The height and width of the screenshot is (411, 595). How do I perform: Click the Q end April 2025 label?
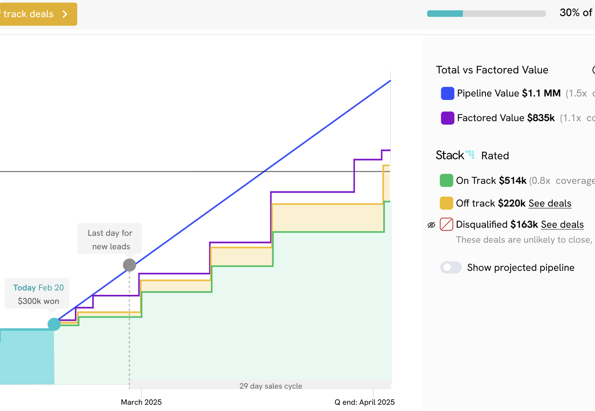pos(364,402)
